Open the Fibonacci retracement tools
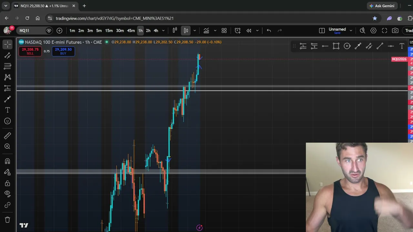Screen dimensions: 413x232 7,66
